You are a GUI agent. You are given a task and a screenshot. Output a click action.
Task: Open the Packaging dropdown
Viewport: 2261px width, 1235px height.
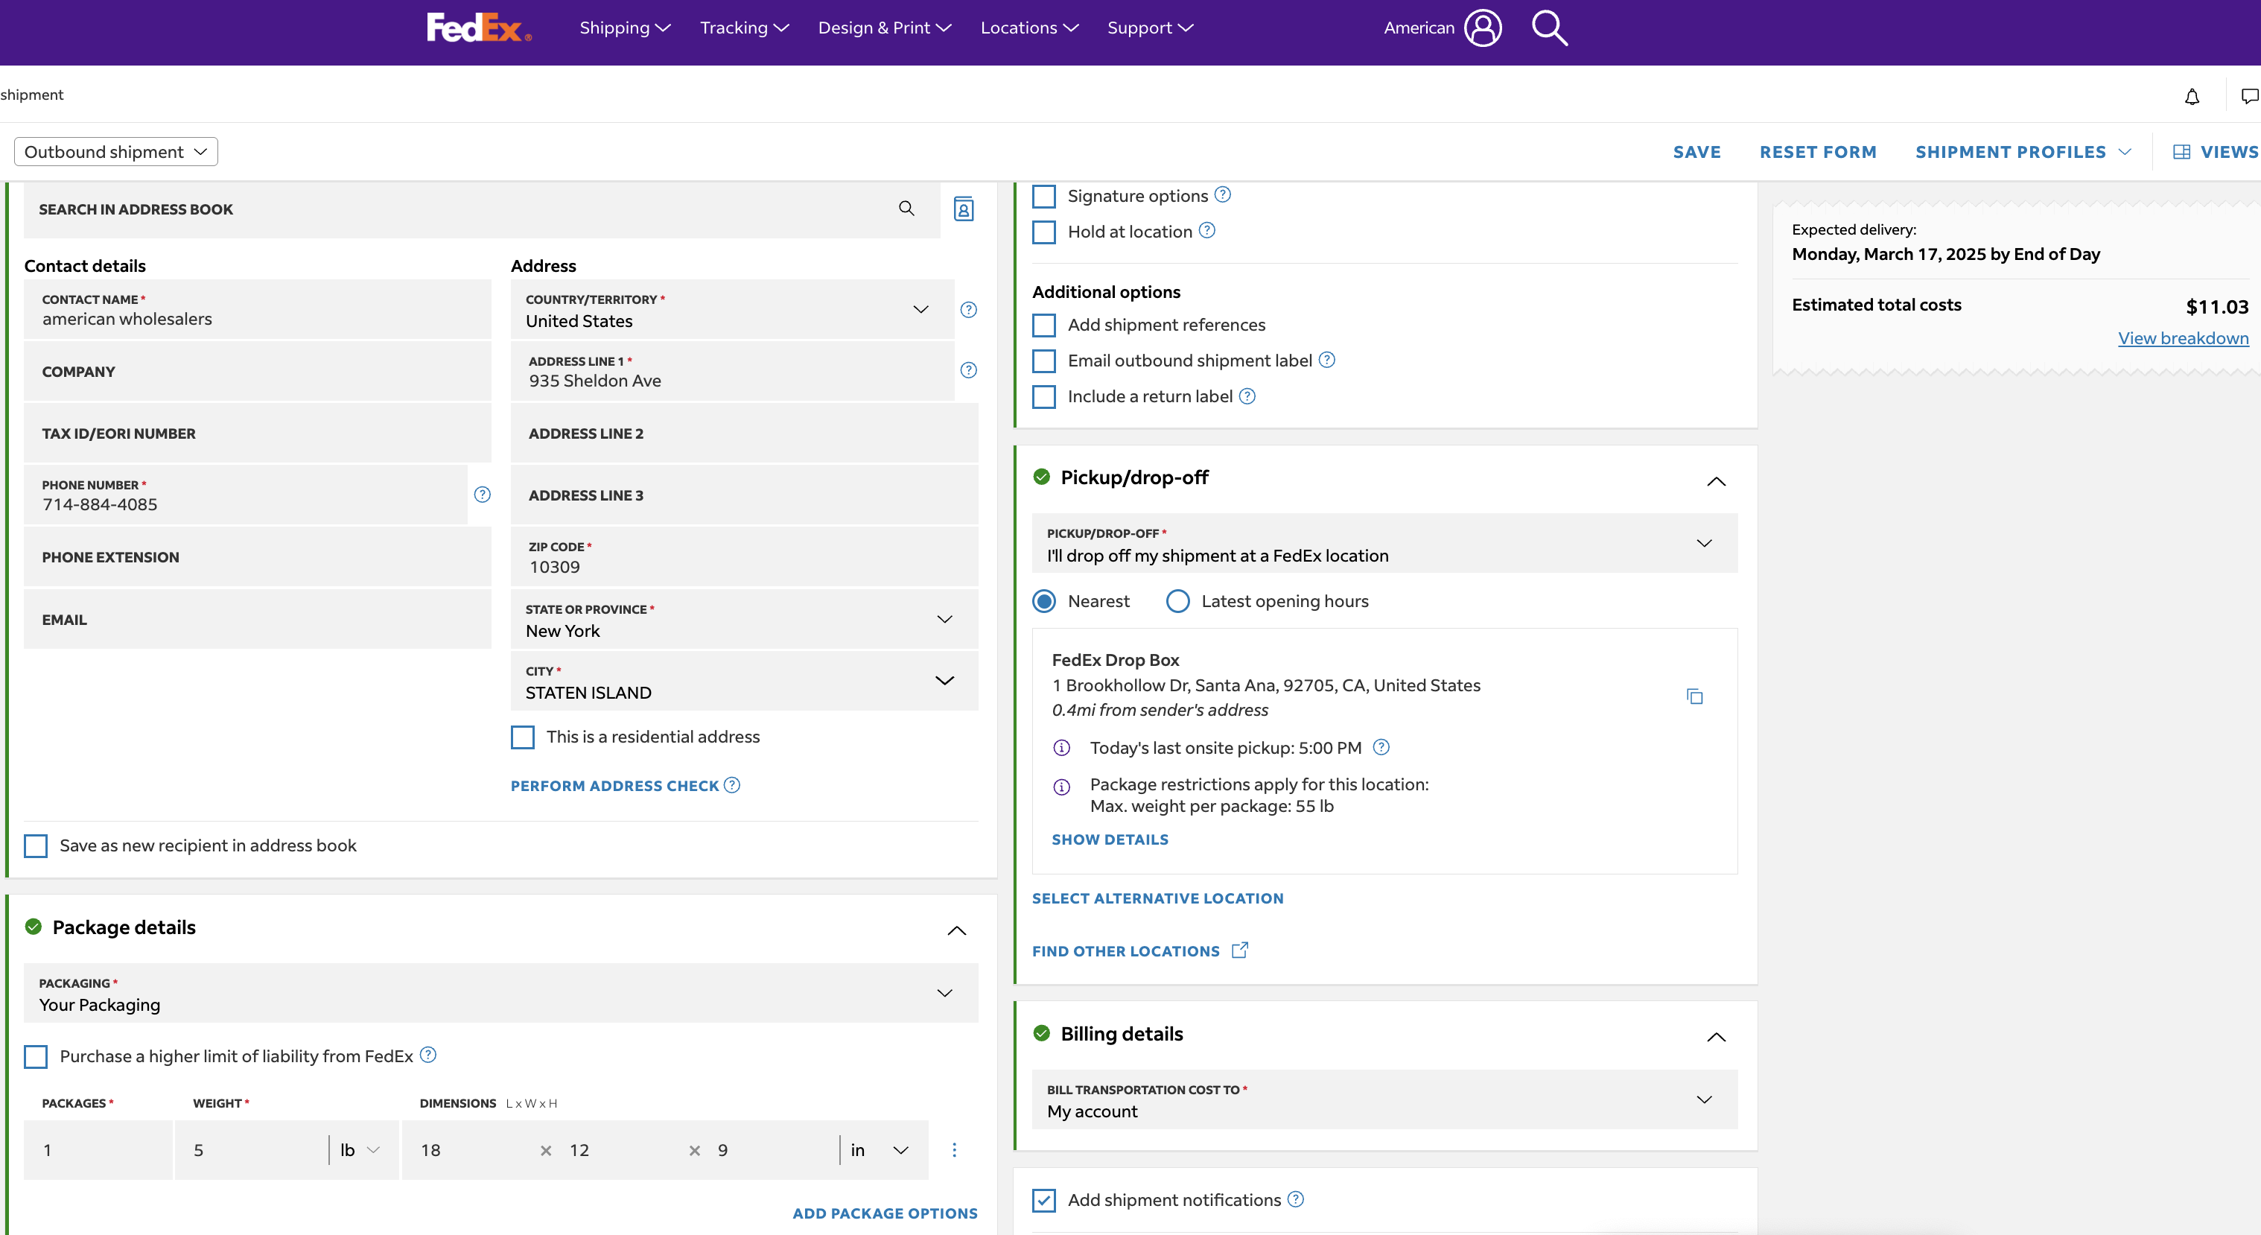pos(501,994)
